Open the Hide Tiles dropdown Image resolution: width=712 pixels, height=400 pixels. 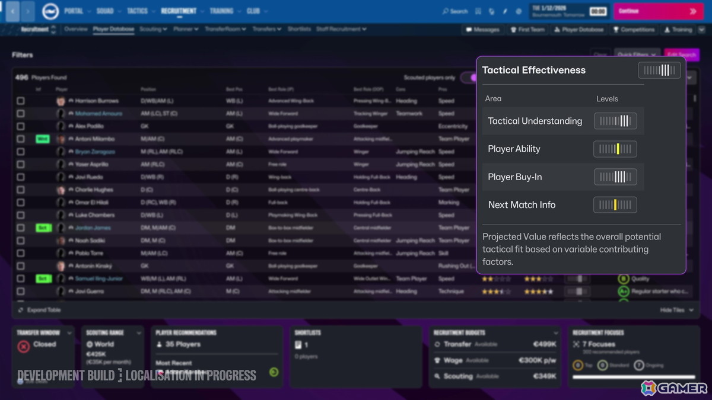[x=677, y=310]
